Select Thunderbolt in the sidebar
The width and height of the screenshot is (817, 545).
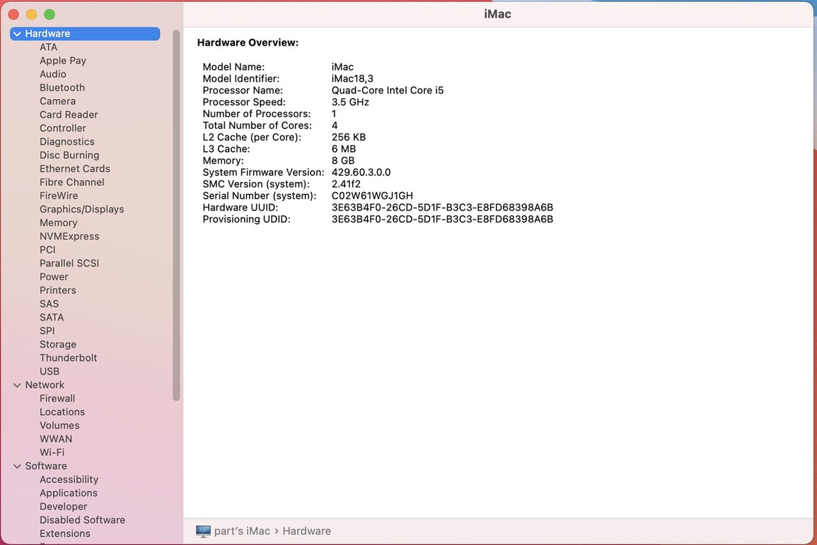69,358
